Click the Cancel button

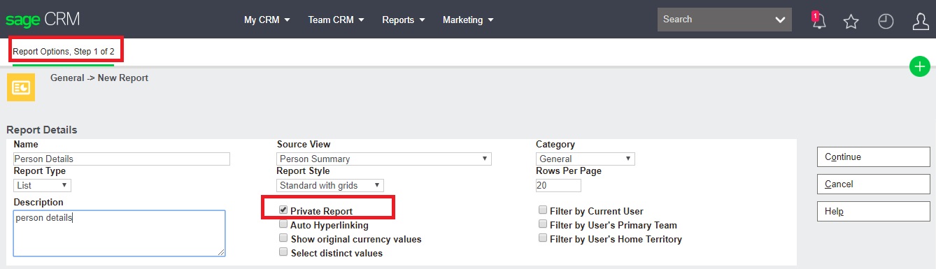(x=874, y=184)
